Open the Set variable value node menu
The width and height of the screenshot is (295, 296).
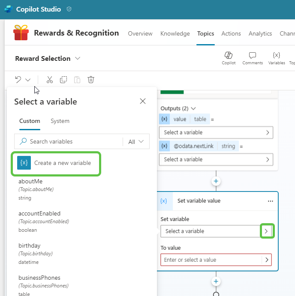click(x=270, y=201)
